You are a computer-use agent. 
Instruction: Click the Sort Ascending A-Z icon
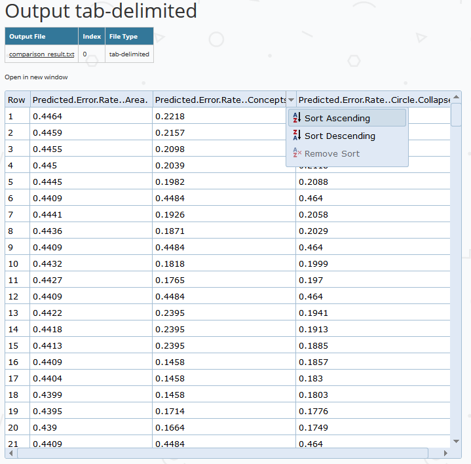[297, 117]
